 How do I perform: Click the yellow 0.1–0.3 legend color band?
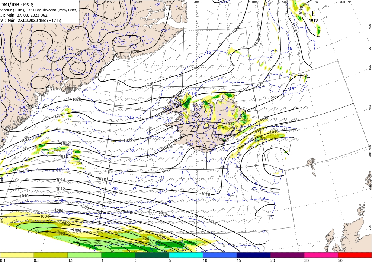tap(17, 255)
